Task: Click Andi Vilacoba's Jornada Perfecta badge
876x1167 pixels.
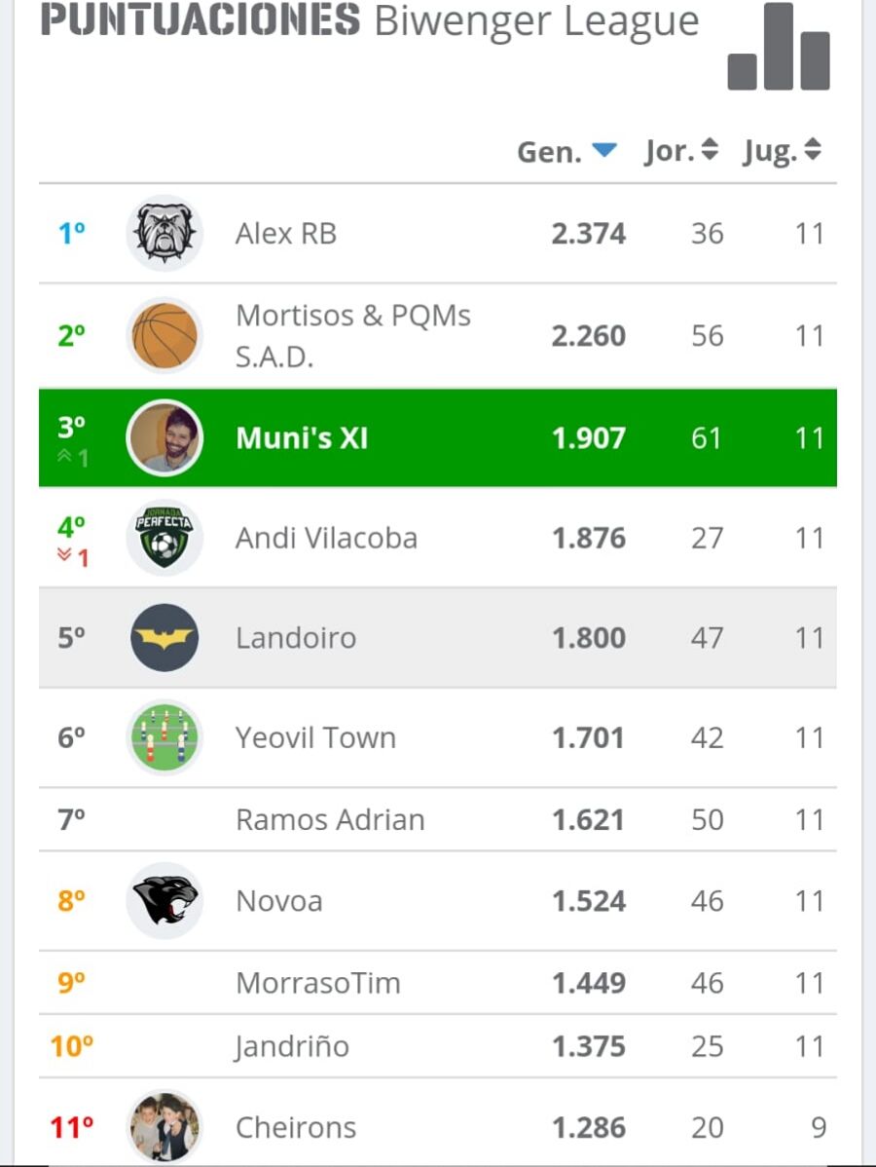Action: coord(164,538)
